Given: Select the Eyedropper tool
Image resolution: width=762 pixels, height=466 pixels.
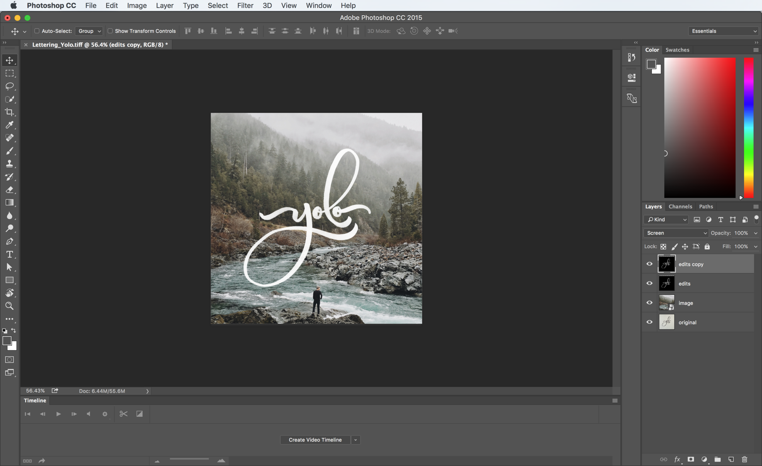Looking at the screenshot, I should pyautogui.click(x=9, y=125).
